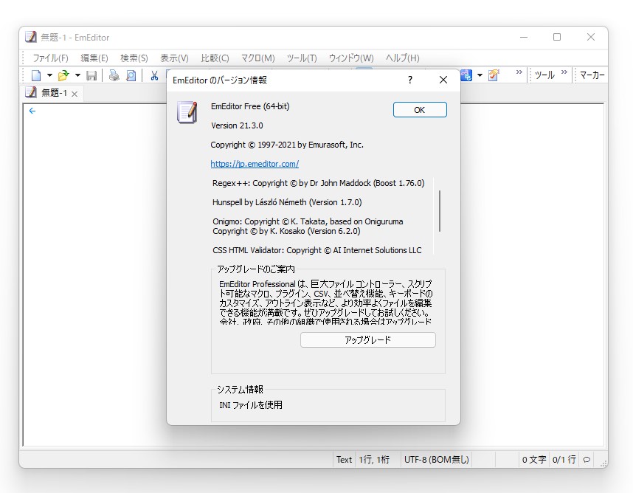
Task: Click the EmEditor encoding globe toolbar icon
Action: (465, 75)
